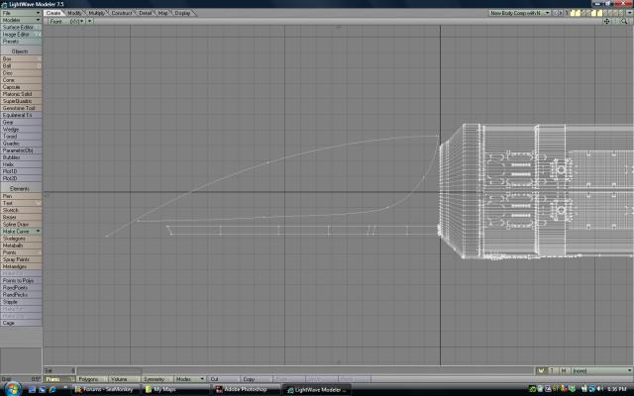This screenshot has height=396, width=634.
Task: Click the viewport pan (move) icon
Action: pos(606,21)
